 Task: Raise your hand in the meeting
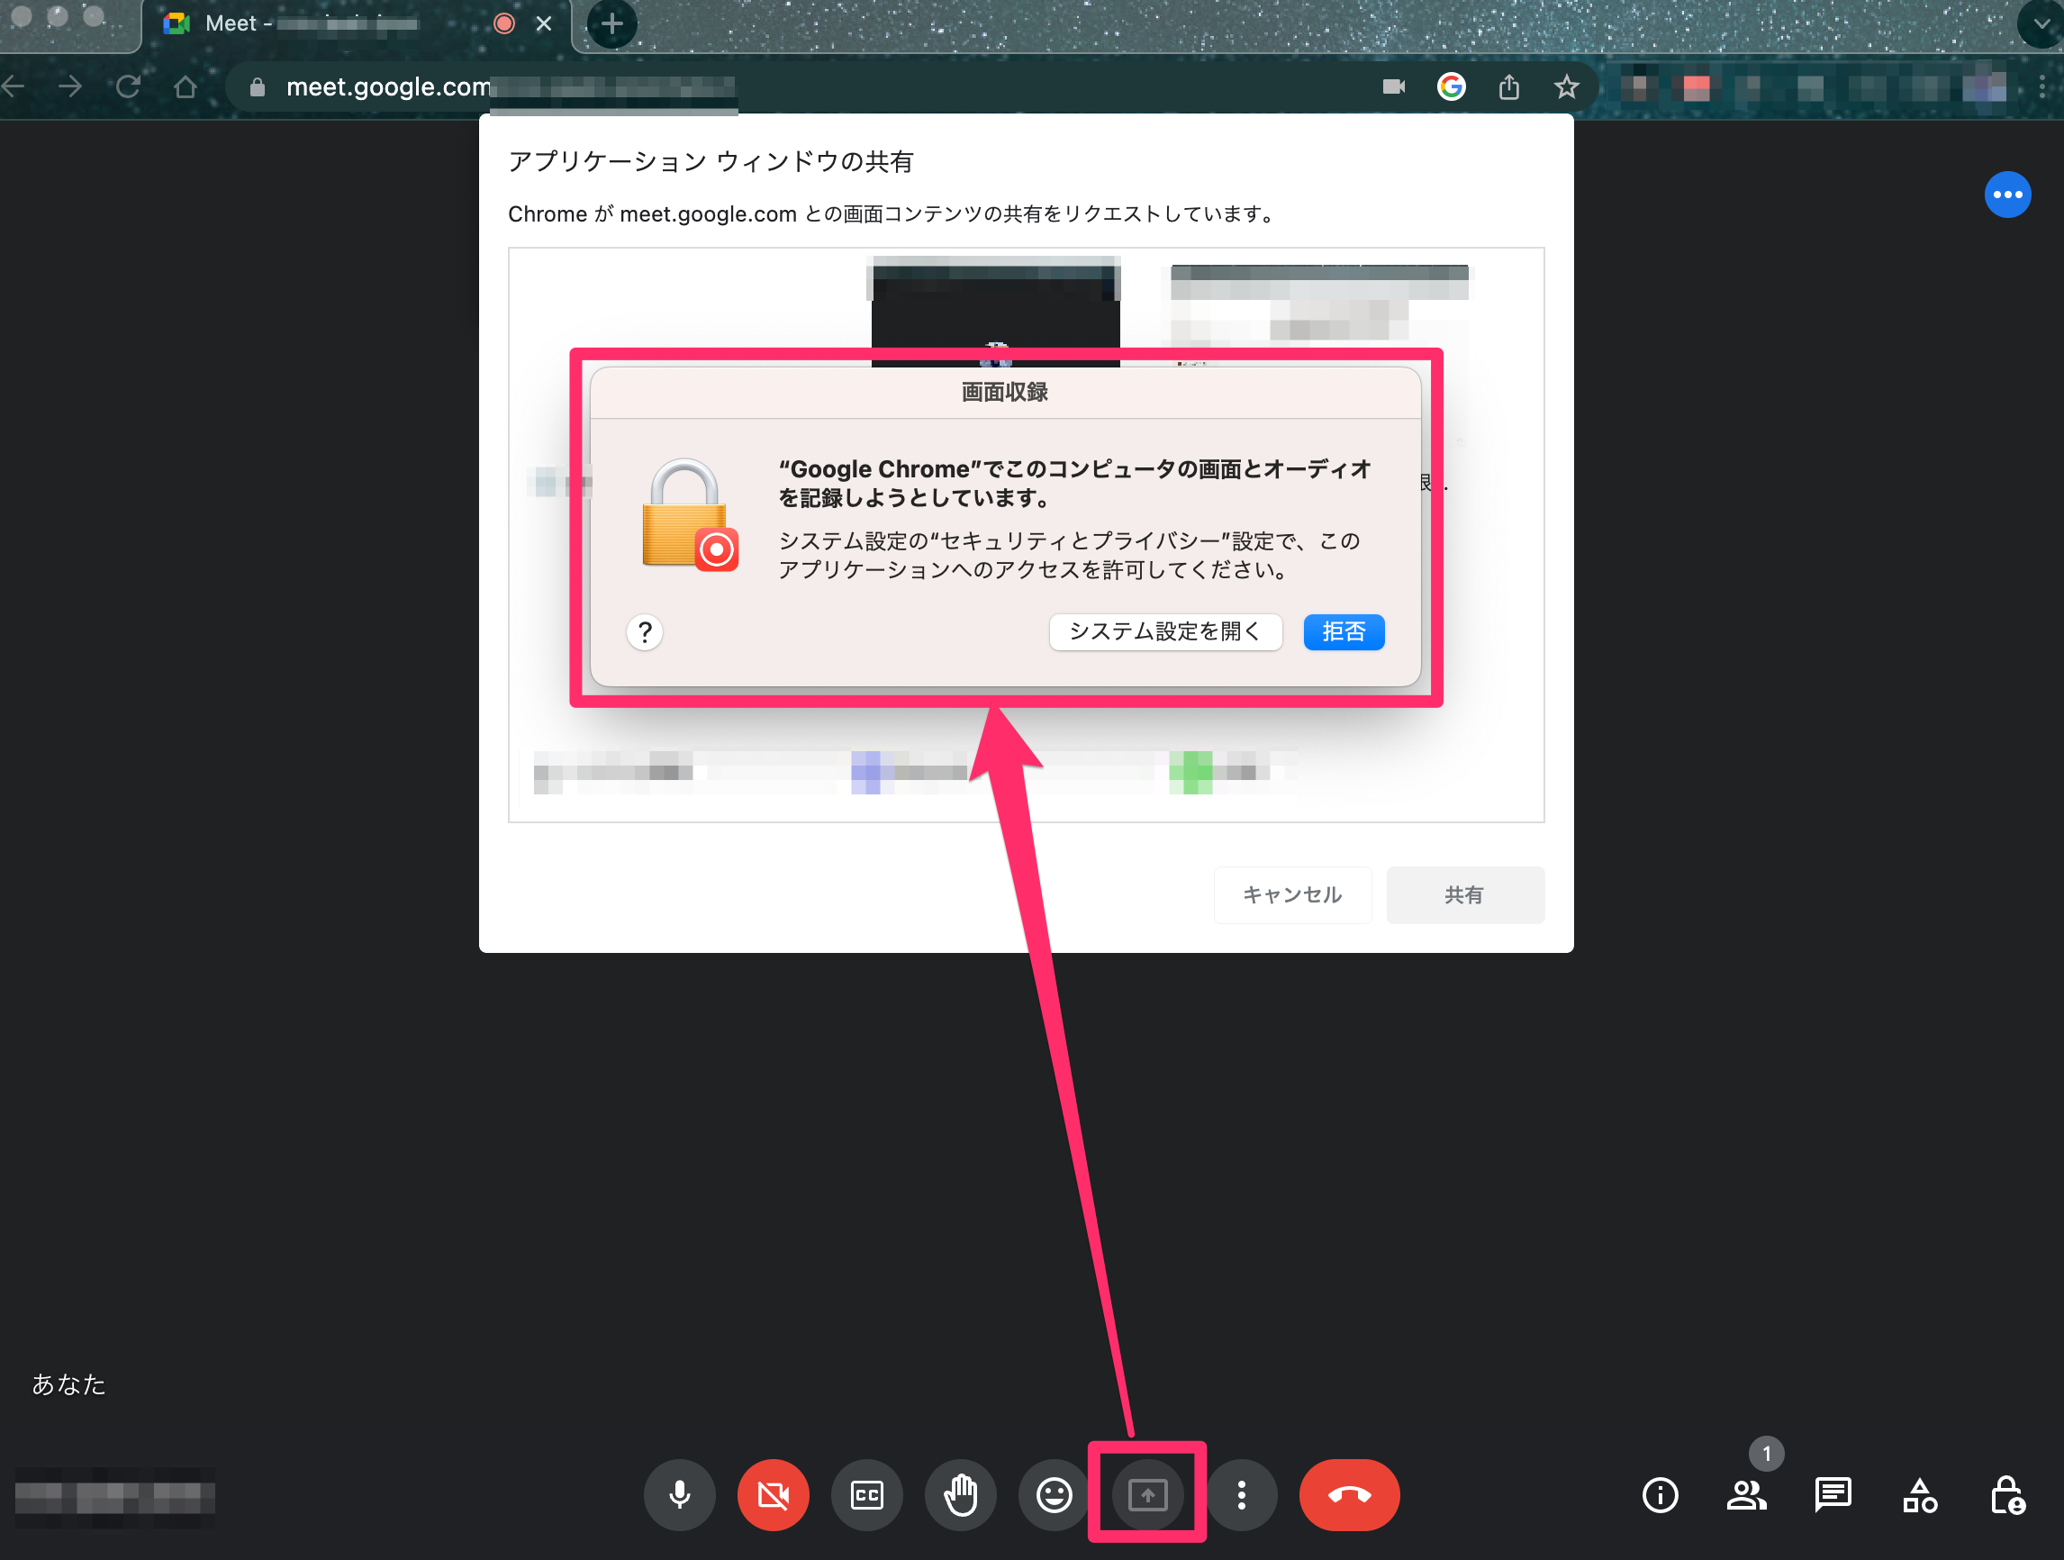pyautogui.click(x=960, y=1494)
